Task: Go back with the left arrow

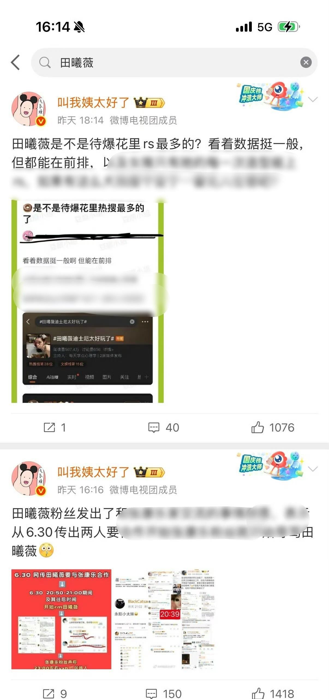Action: (x=15, y=63)
